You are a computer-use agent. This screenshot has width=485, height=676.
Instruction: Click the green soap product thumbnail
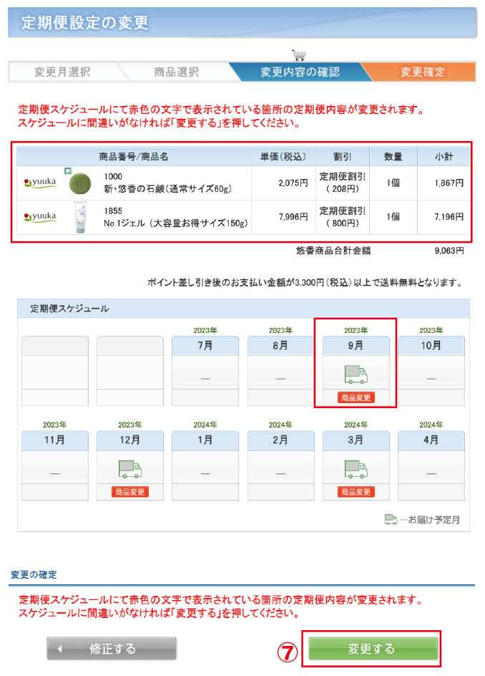80,183
